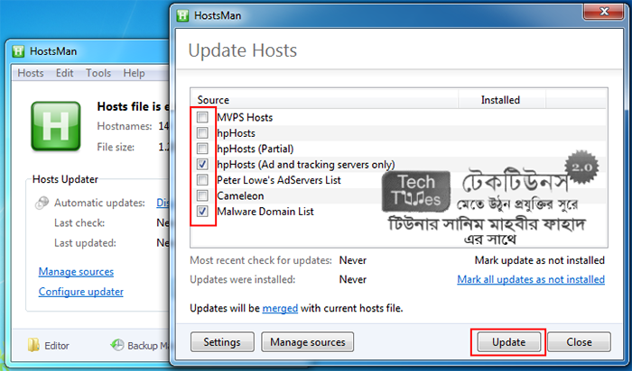
Task: Check the Cameleon source checkbox
Action: click(x=202, y=195)
